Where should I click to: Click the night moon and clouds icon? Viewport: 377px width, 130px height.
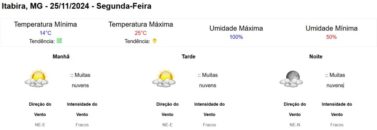(x=291, y=79)
